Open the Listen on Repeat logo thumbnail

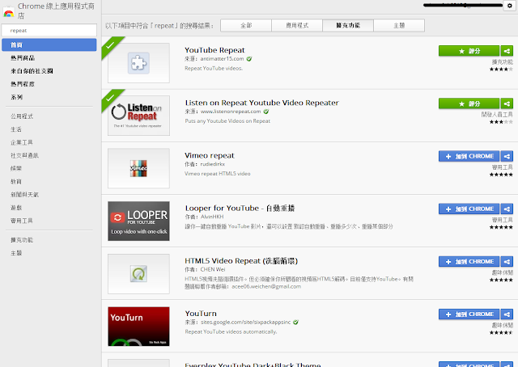[x=138, y=116]
